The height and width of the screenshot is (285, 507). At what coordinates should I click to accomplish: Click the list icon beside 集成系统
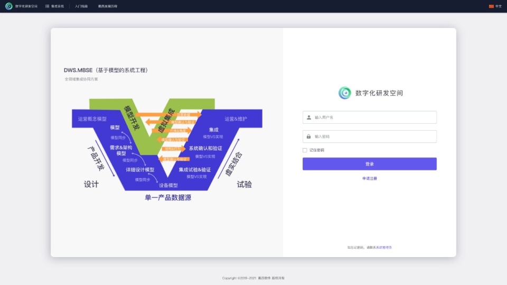pos(47,6)
